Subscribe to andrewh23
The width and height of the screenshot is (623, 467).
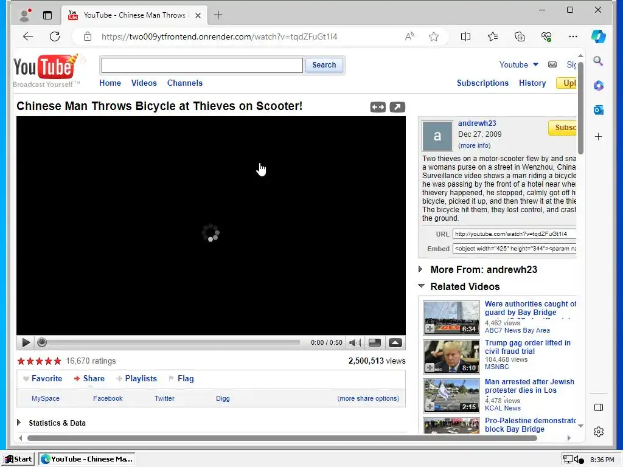point(562,128)
